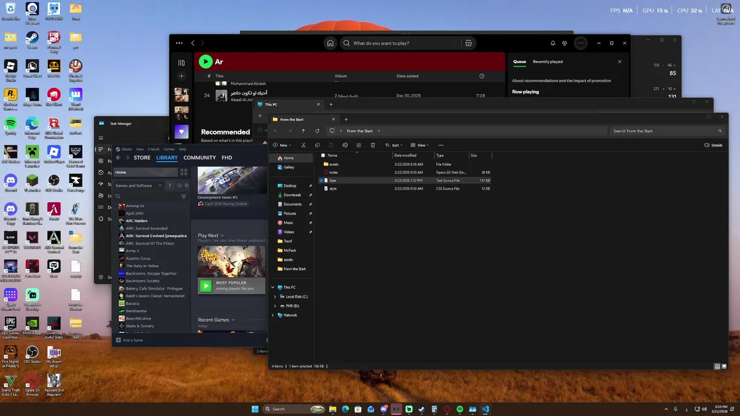Open Spotify Friend Activity icon
The width and height of the screenshot is (740, 416).
(x=564, y=43)
